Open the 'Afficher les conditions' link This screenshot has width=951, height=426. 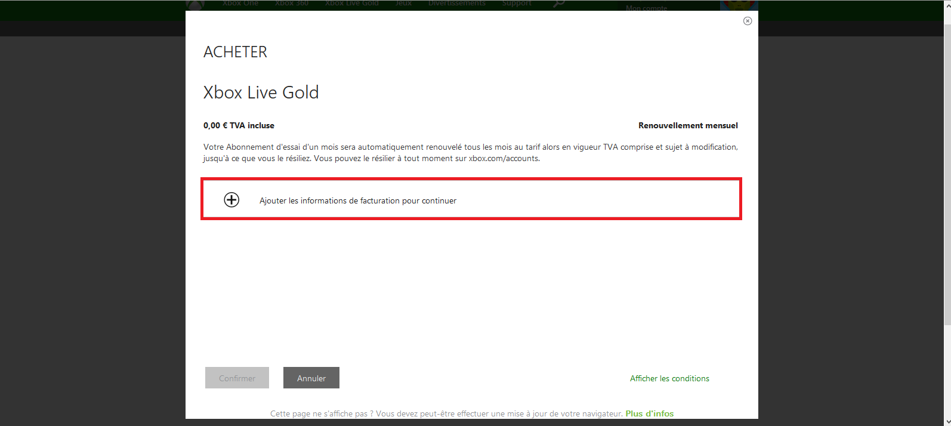(x=669, y=378)
